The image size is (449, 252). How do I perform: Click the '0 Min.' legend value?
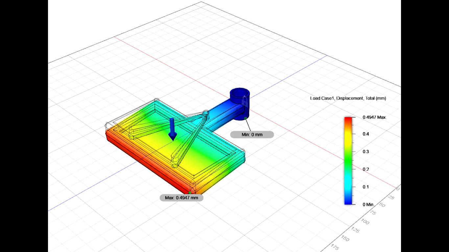click(x=368, y=204)
